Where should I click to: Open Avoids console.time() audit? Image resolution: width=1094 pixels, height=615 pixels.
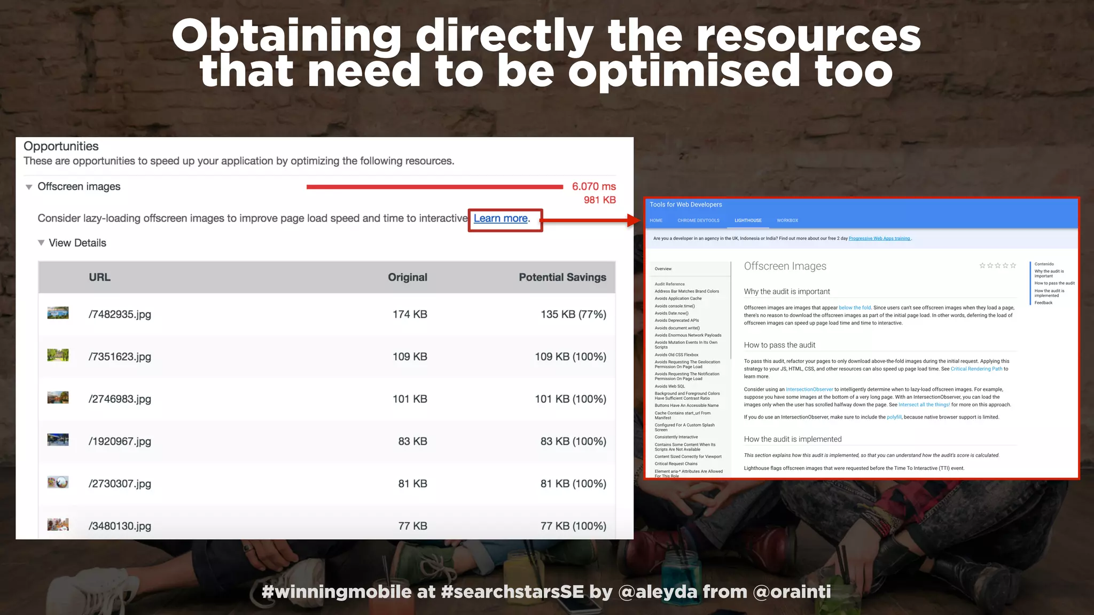click(675, 306)
